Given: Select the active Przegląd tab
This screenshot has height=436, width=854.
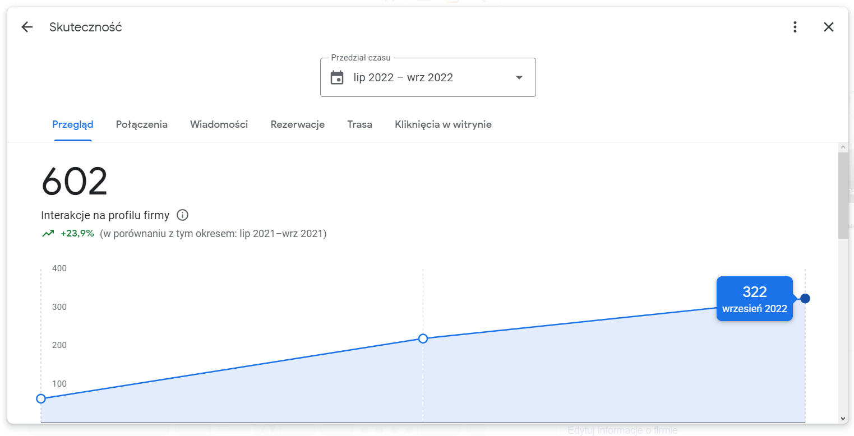Looking at the screenshot, I should 72,124.
